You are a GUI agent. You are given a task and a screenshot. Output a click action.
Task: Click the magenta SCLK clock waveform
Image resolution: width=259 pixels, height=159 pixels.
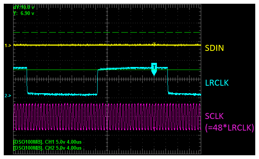(107, 117)
